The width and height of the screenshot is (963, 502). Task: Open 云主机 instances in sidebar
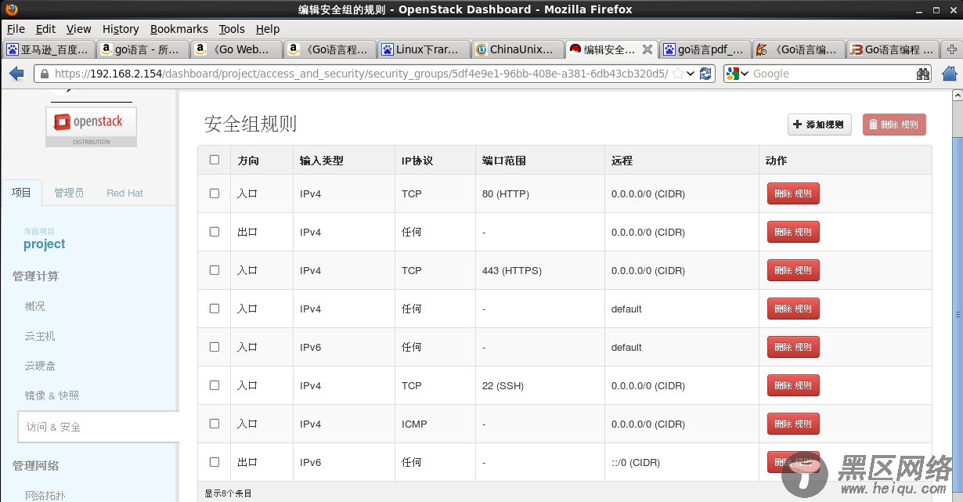(x=40, y=336)
